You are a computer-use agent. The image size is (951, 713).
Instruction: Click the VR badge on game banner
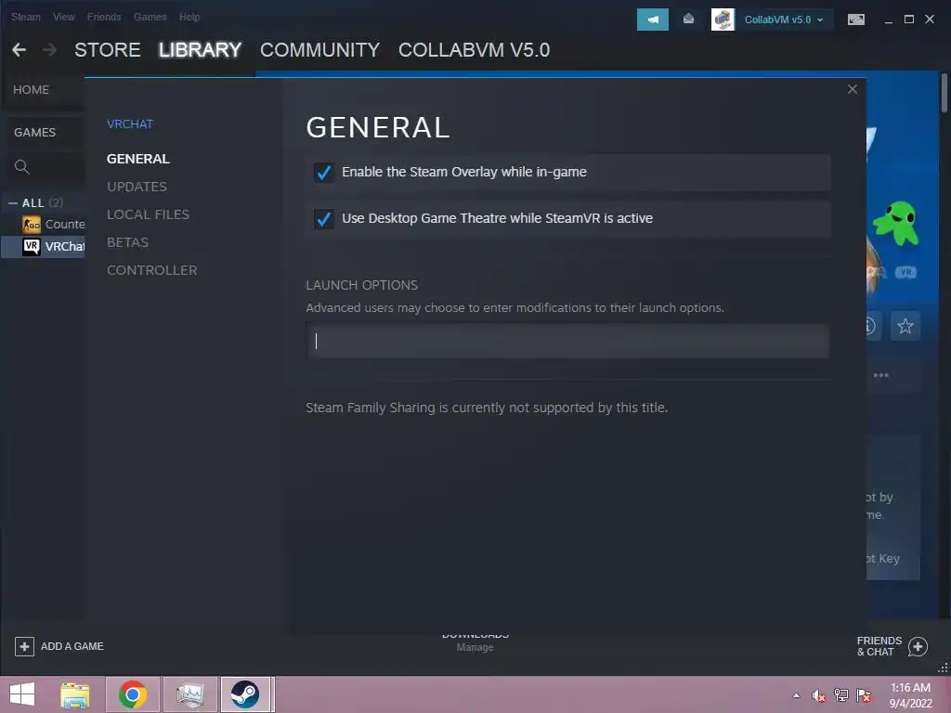[905, 272]
